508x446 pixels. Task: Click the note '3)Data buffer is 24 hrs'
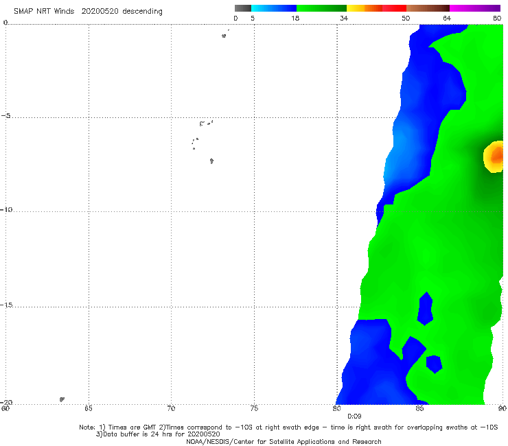pyautogui.click(x=158, y=434)
